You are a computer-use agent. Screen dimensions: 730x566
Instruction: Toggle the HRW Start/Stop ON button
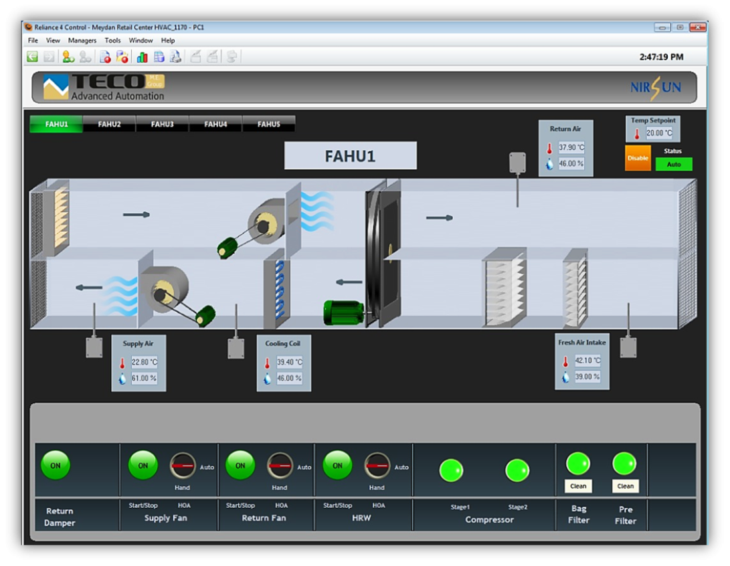pyautogui.click(x=337, y=466)
